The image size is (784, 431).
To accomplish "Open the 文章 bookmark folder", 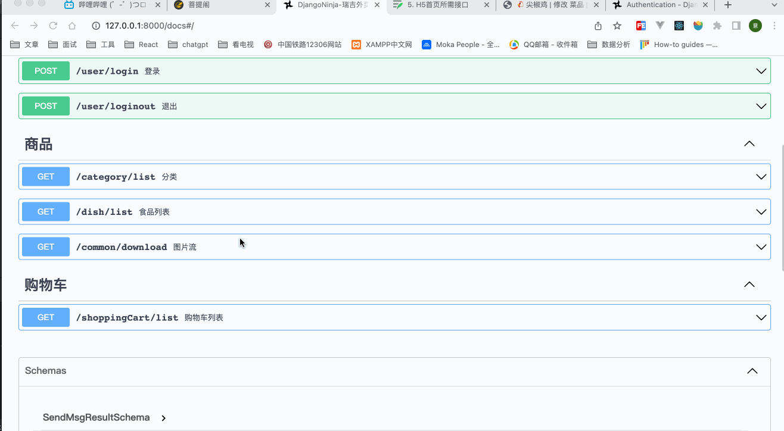I will [x=25, y=45].
